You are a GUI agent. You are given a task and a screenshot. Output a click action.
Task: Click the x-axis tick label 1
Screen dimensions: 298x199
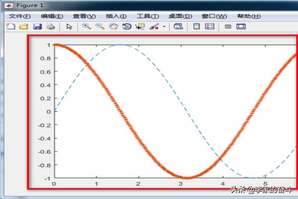tap(96, 184)
